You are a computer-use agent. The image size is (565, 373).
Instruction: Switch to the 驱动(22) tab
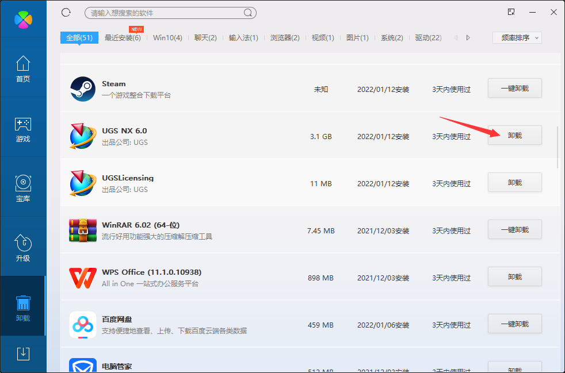point(429,38)
